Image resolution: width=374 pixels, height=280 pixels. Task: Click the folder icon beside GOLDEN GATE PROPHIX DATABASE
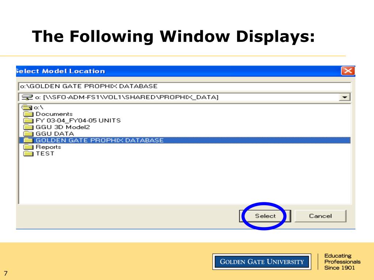coord(28,140)
